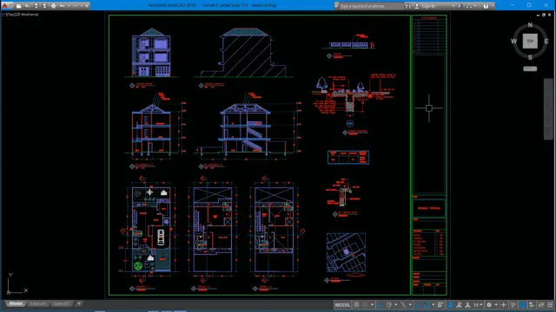Click the auto-scale annotation icon
This screenshot has height=312, width=556.
[x=459, y=305]
